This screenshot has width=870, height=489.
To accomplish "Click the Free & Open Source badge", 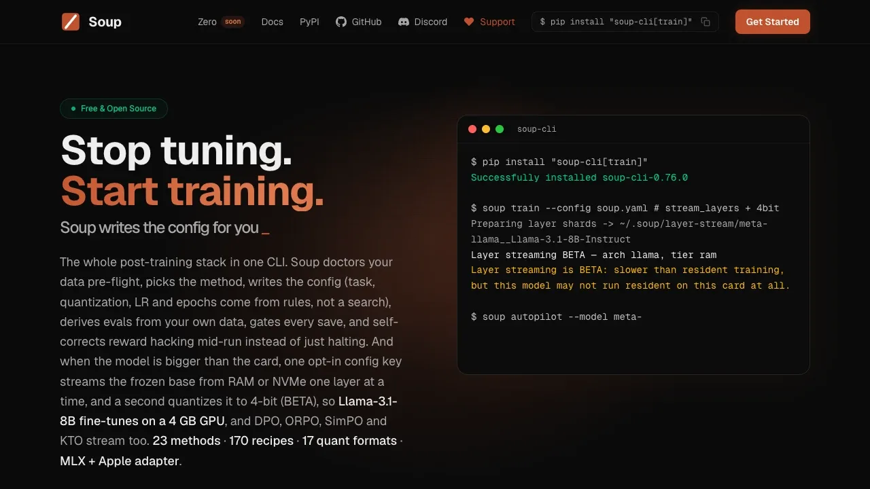I will [x=114, y=109].
